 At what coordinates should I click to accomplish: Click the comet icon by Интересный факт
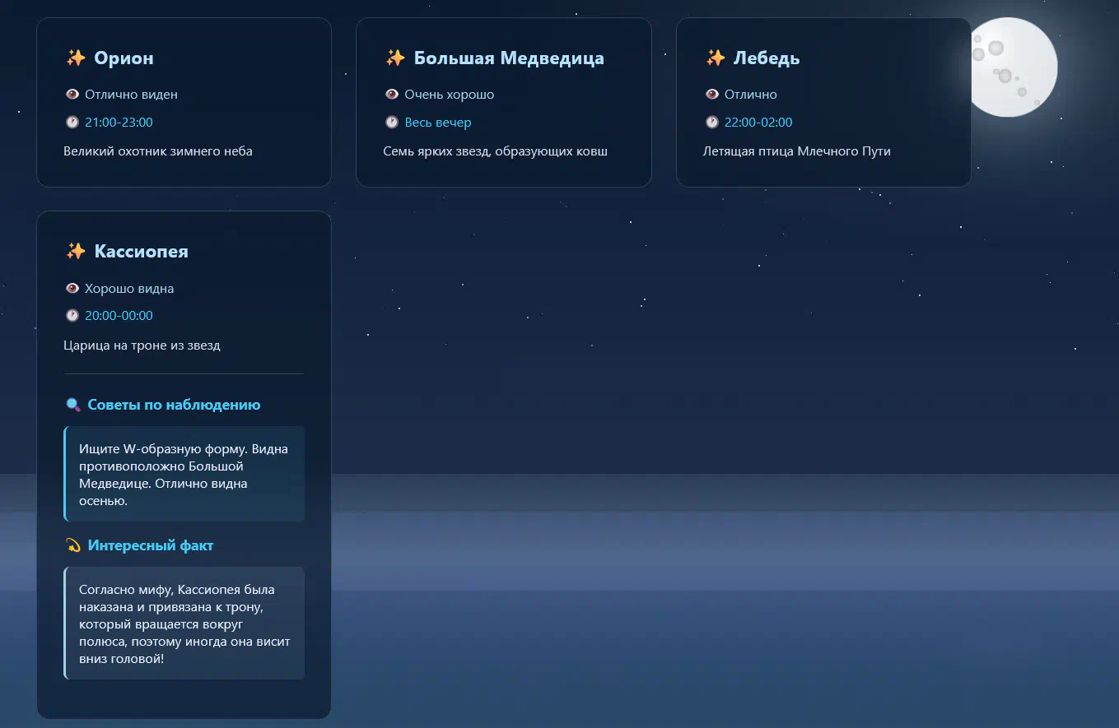pos(73,545)
